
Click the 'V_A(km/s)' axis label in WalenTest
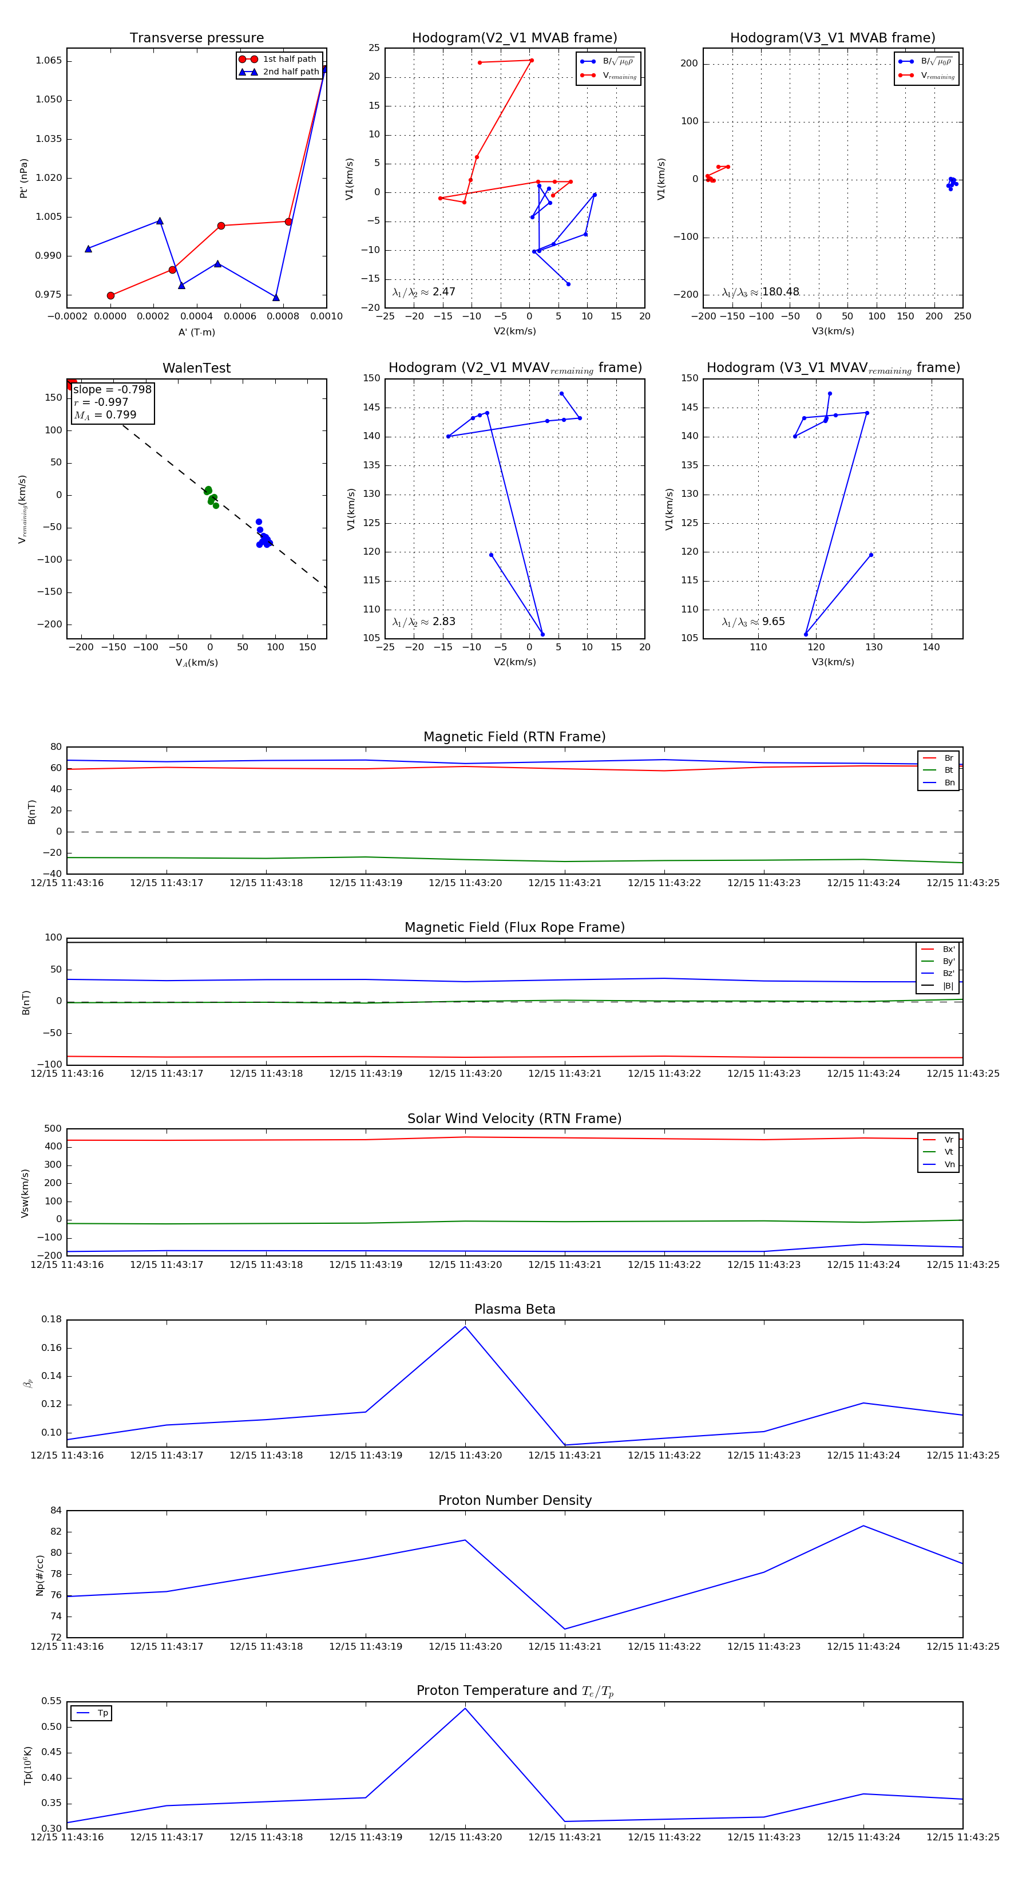(196, 663)
